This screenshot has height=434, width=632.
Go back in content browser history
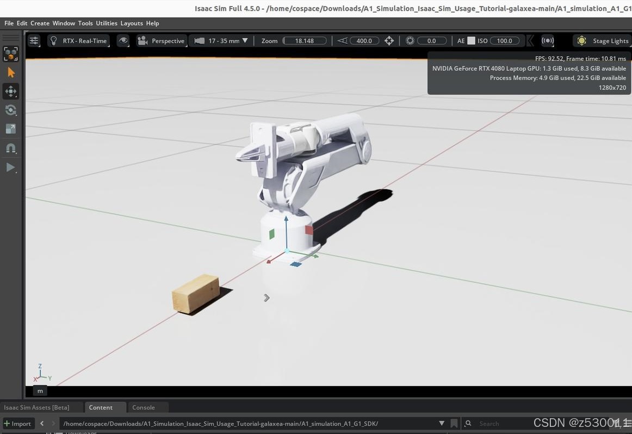click(42, 424)
